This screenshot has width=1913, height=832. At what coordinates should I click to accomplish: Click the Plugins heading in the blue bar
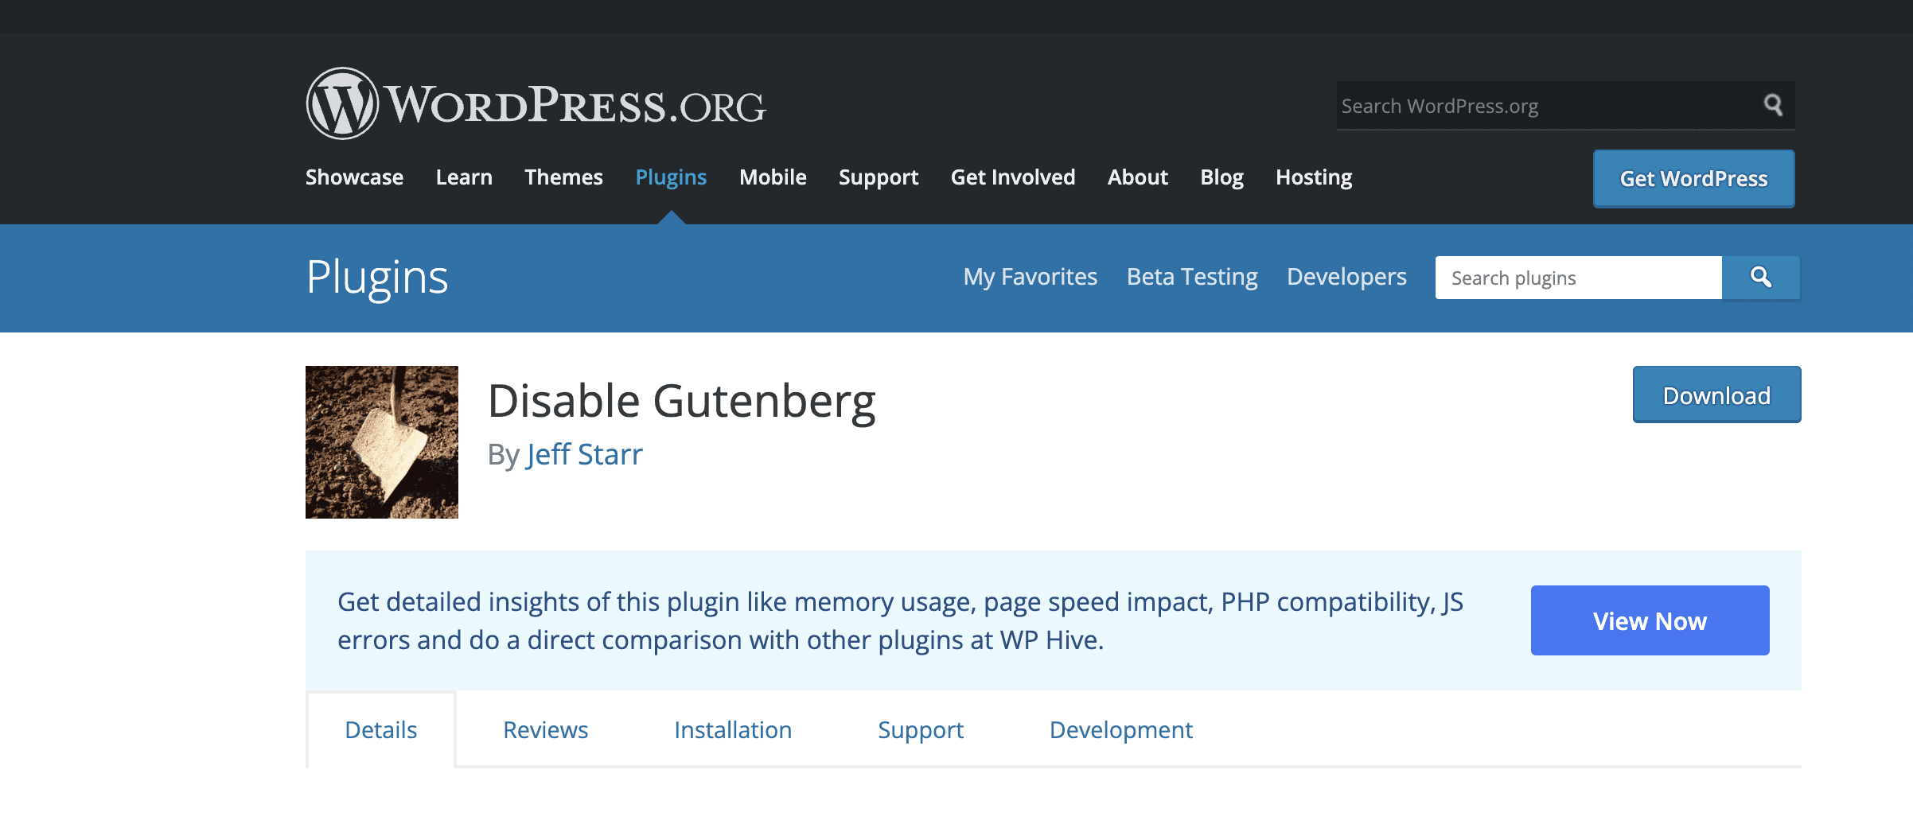[x=377, y=278]
